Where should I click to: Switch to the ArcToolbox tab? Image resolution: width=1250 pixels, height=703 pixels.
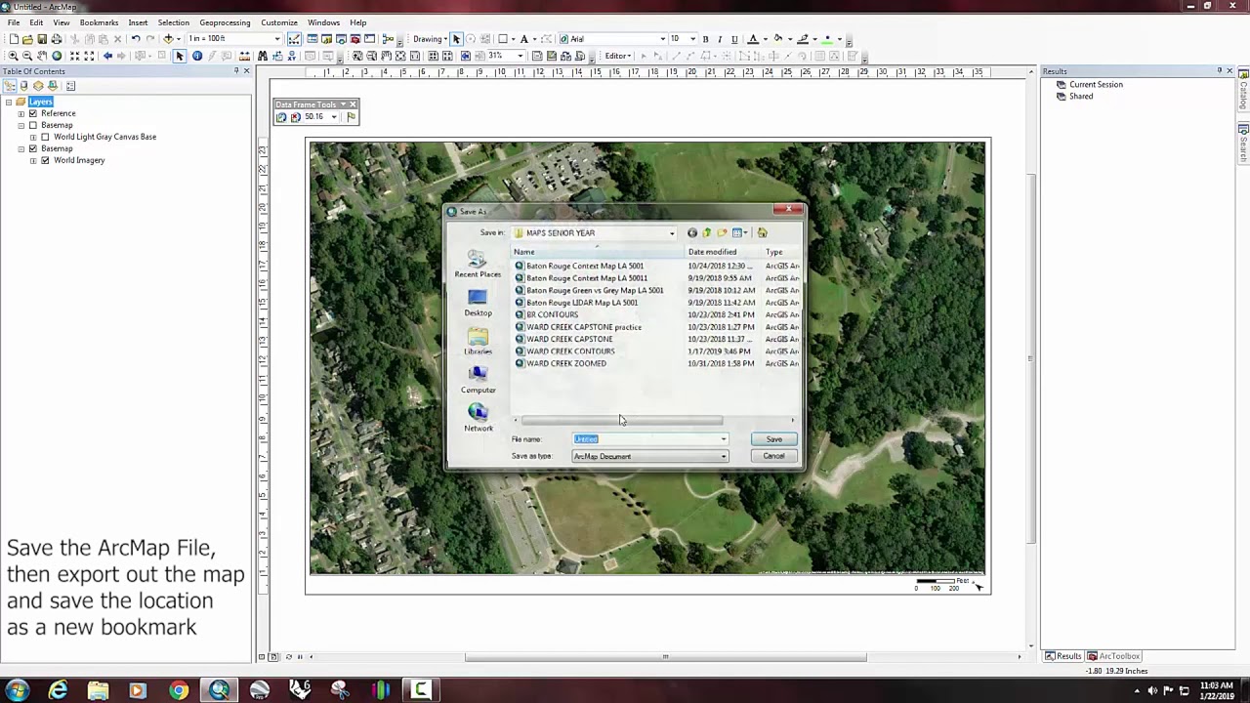(1114, 656)
